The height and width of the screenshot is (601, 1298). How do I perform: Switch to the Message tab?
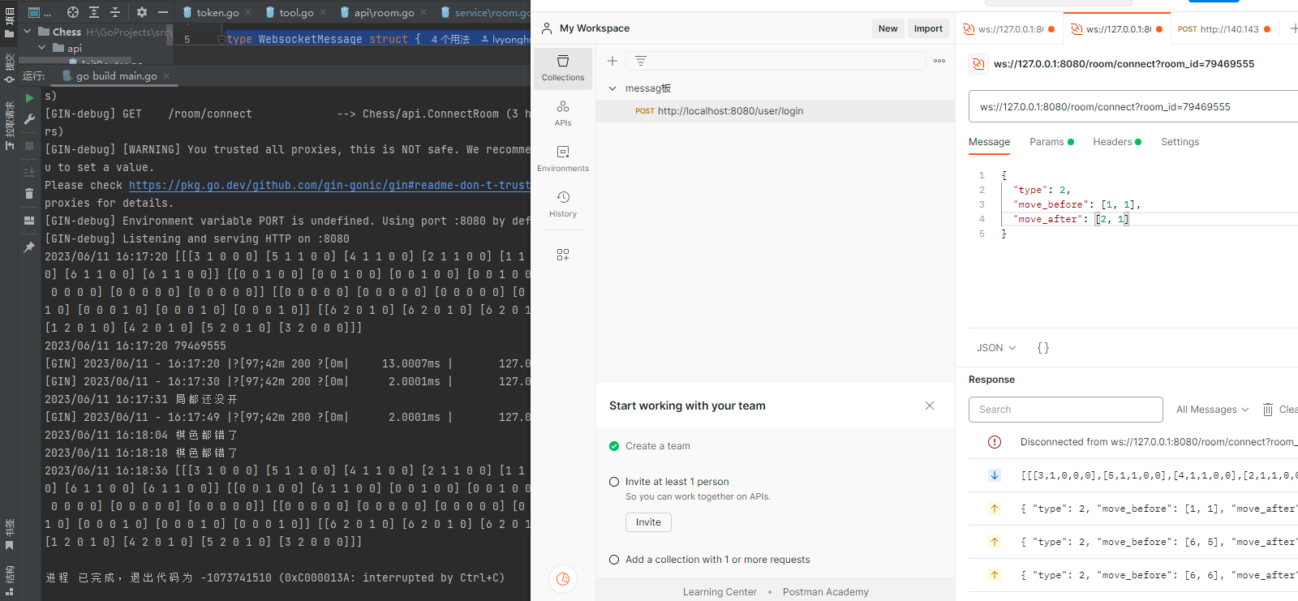pos(989,142)
